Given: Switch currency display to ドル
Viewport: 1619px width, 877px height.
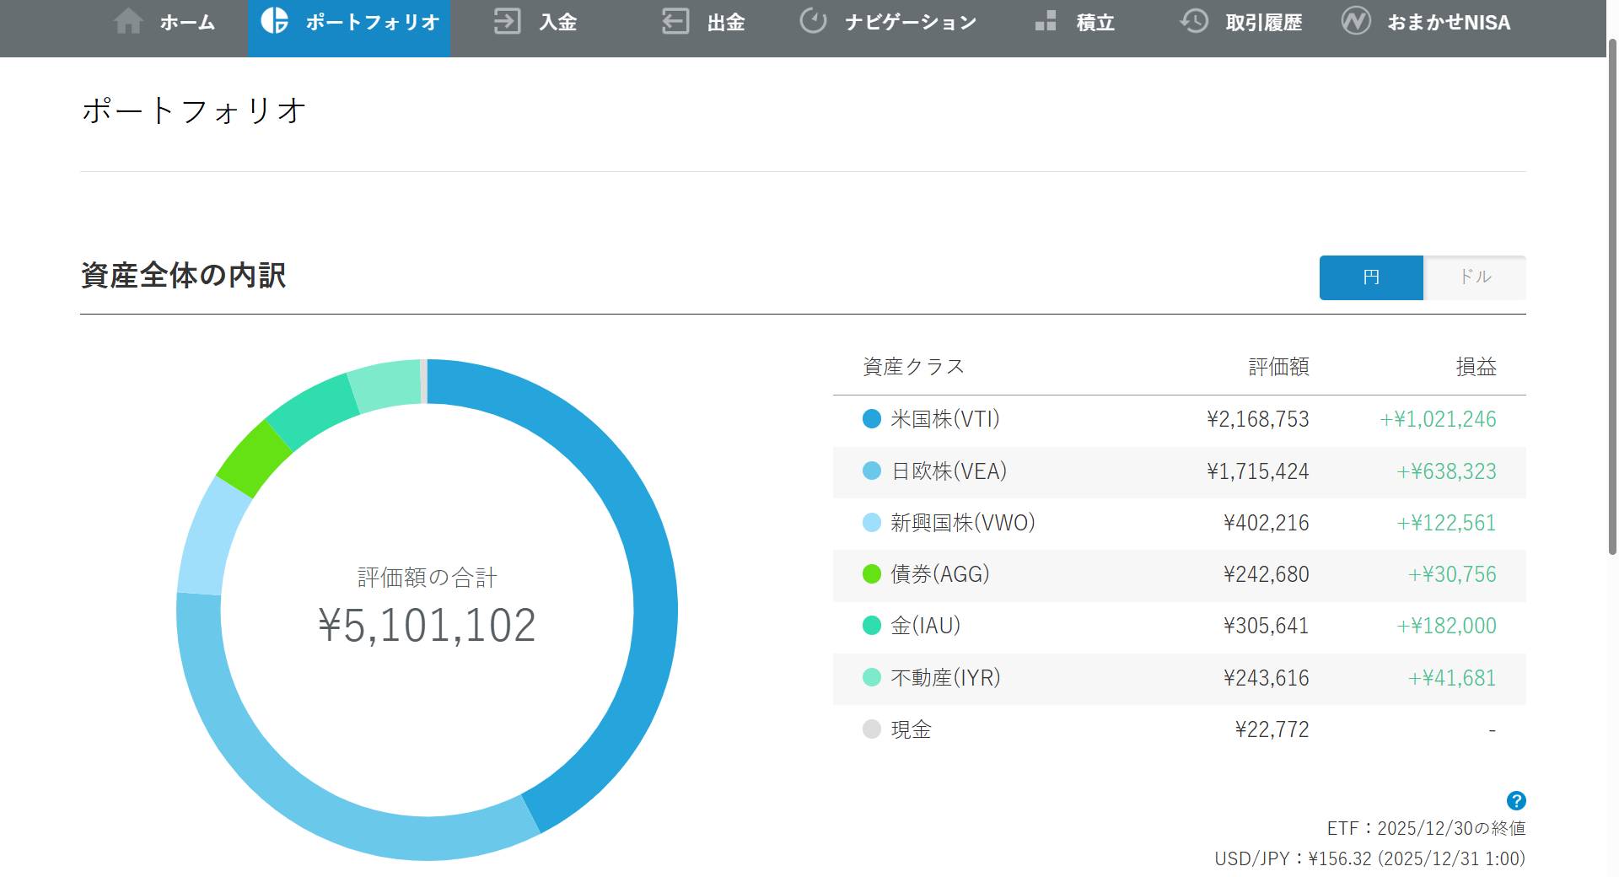Looking at the screenshot, I should click(x=1474, y=277).
